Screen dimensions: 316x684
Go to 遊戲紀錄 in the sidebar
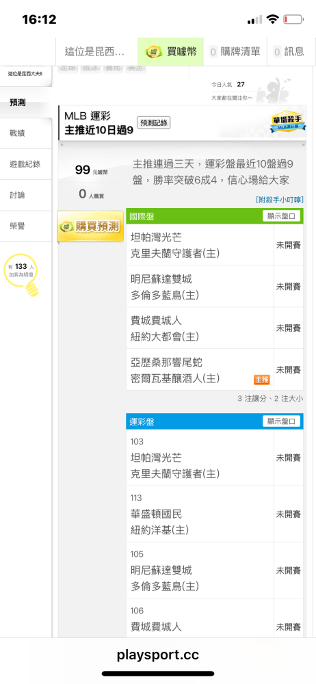pos(26,164)
